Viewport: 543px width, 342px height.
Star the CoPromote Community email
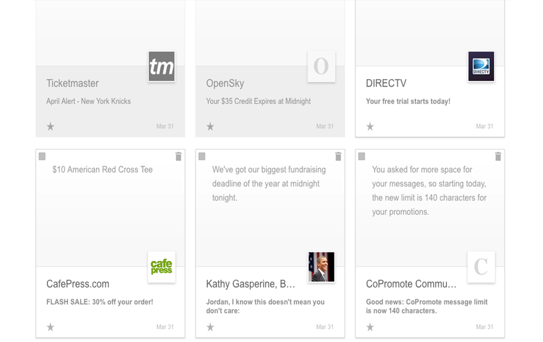point(370,327)
